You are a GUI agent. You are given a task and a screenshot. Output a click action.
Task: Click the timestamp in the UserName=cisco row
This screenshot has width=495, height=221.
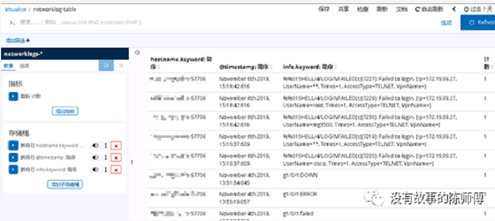(245, 160)
